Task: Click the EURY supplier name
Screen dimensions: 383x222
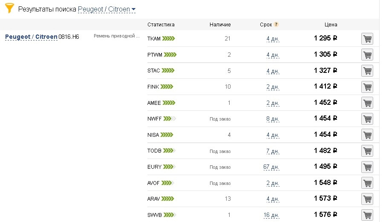Action: click(154, 167)
